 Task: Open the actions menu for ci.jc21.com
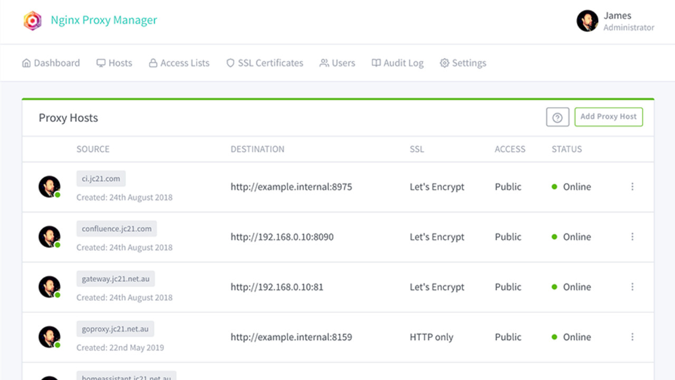point(632,186)
